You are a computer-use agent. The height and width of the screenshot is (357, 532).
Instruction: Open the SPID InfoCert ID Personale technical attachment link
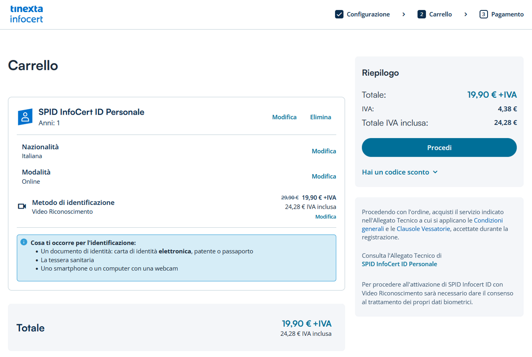pos(399,264)
